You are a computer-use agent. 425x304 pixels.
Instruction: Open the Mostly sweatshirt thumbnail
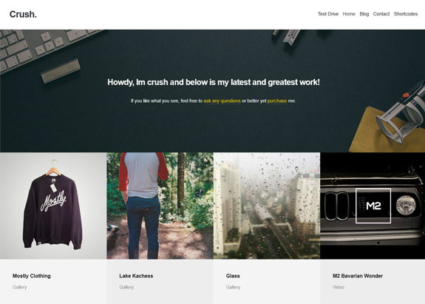coord(53,206)
